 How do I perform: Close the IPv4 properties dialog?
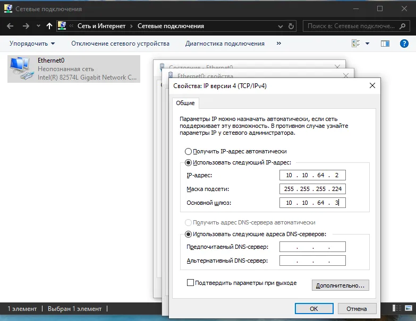coord(372,85)
